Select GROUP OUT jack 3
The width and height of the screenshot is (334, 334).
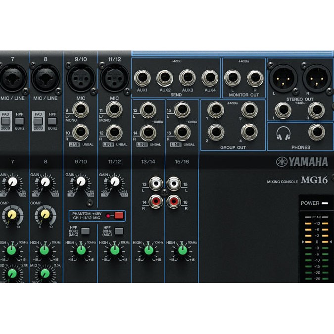click(x=249, y=110)
